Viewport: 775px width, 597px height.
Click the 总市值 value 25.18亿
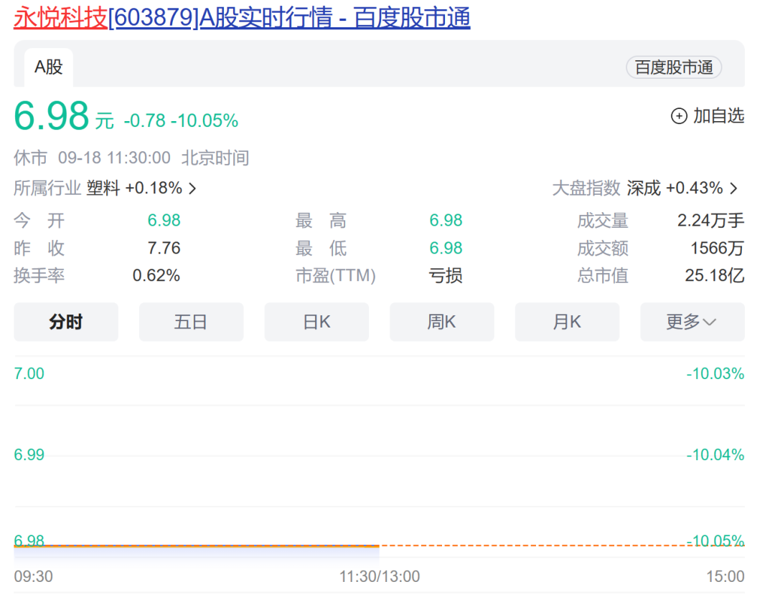[715, 275]
